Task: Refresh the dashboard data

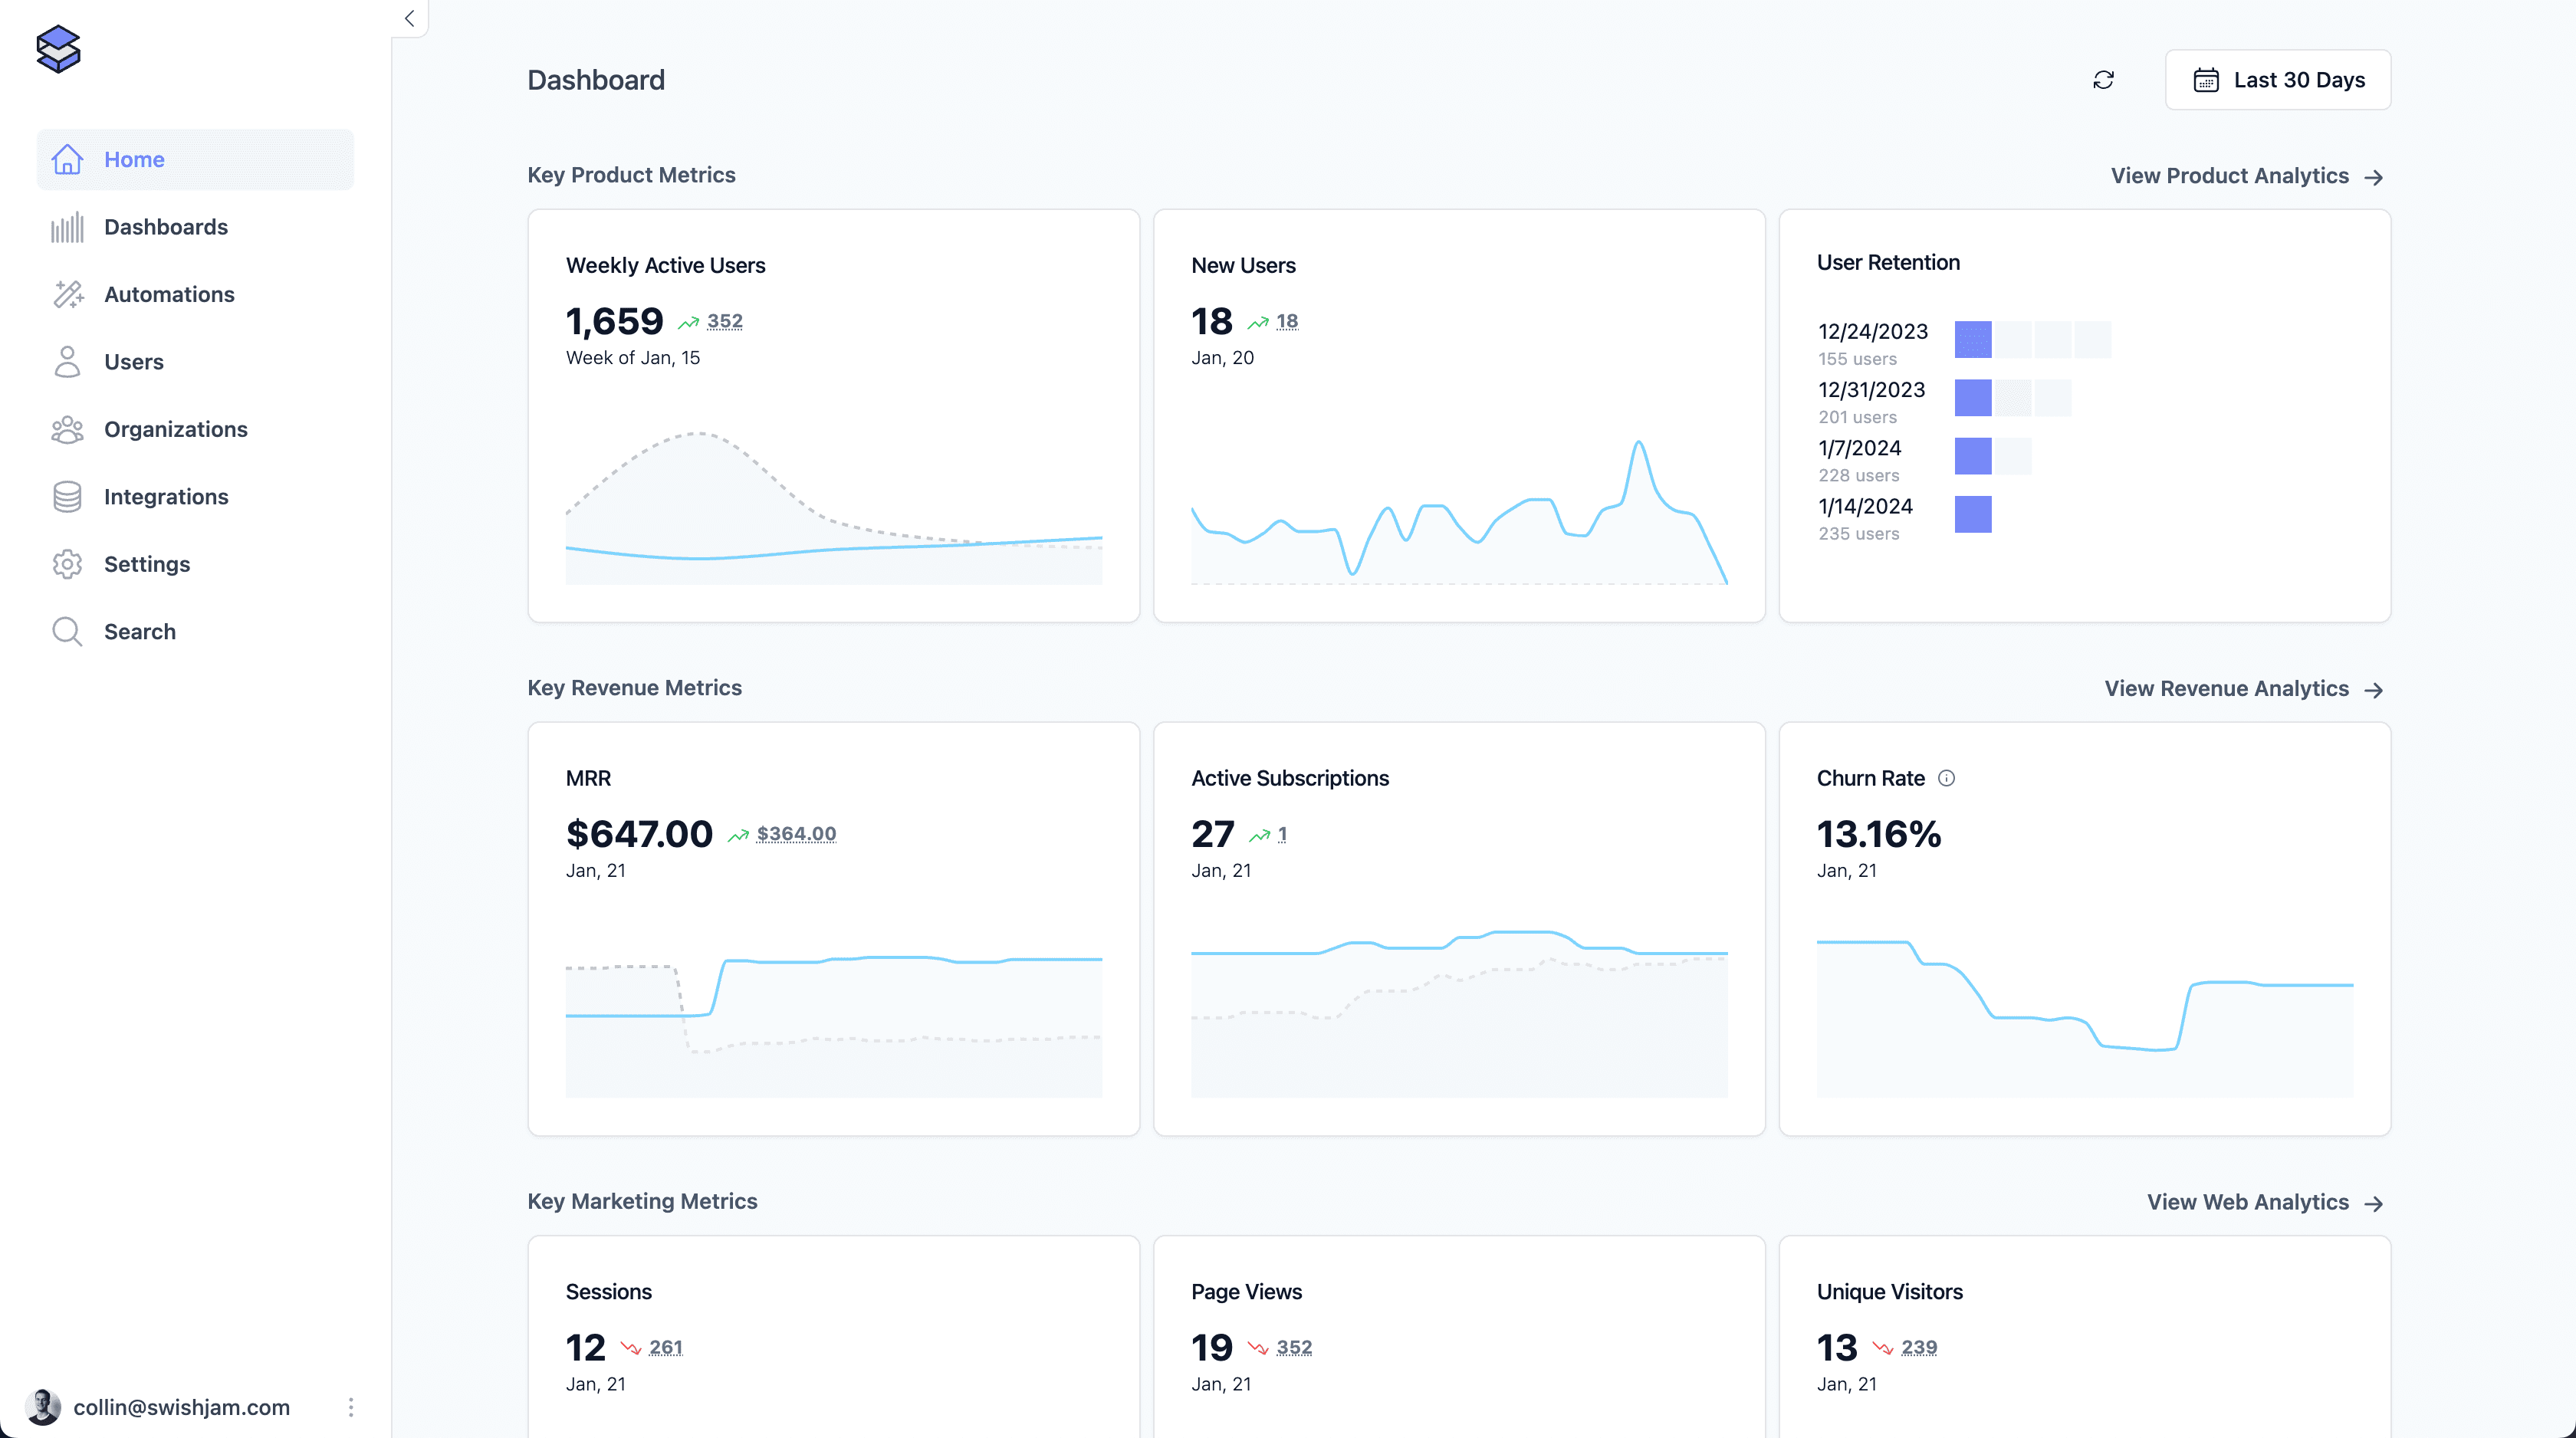Action: click(x=2103, y=80)
